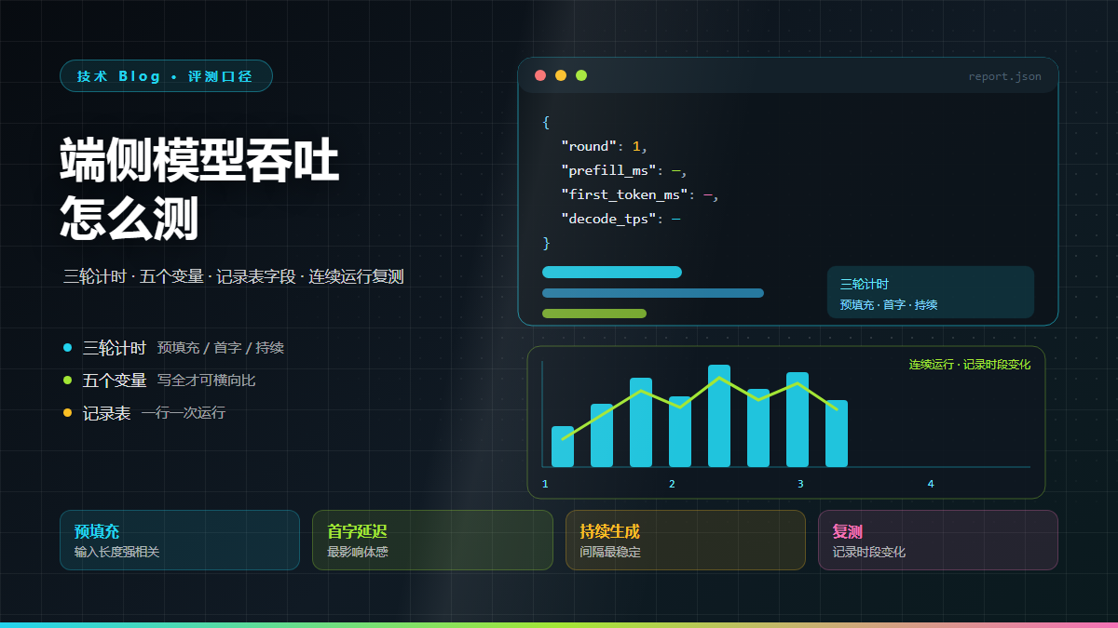Viewport: 1118px width, 628px height.
Task: Click the text 预填充 / 首字 / 持续
Action: pos(221,348)
